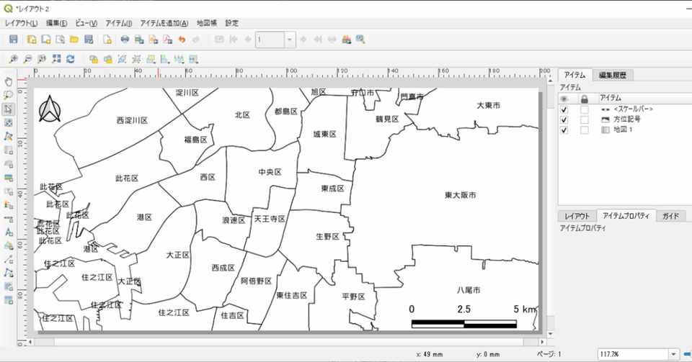The image size is (692, 362).
Task: Save the project with the toolbar icon
Action: (13, 39)
